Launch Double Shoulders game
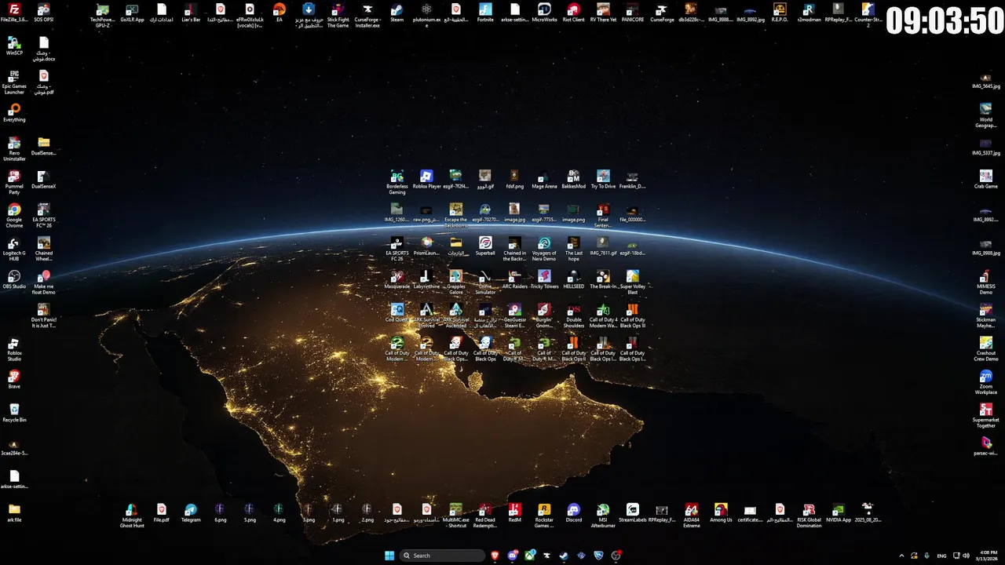 click(x=574, y=315)
